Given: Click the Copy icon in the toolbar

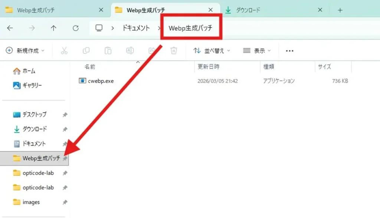Looking at the screenshot, I should click(86, 50).
